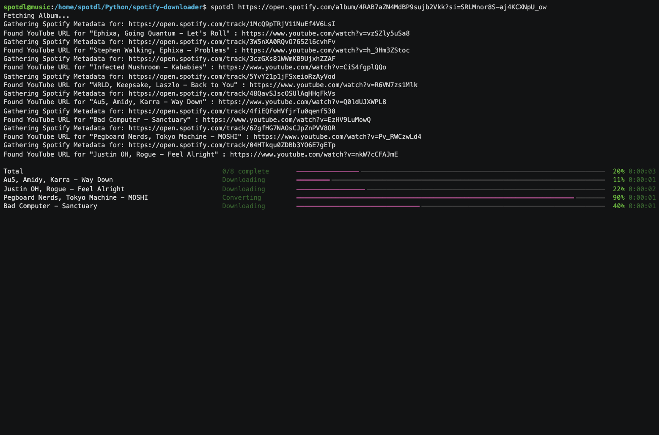Click the "0/8 complete" status text
The width and height of the screenshot is (659, 435).
[x=246, y=171]
